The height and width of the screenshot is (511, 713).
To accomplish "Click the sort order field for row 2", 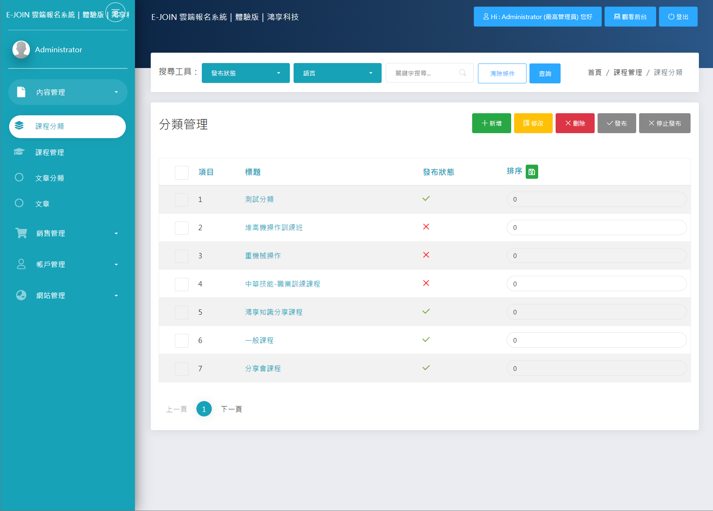I will 596,228.
